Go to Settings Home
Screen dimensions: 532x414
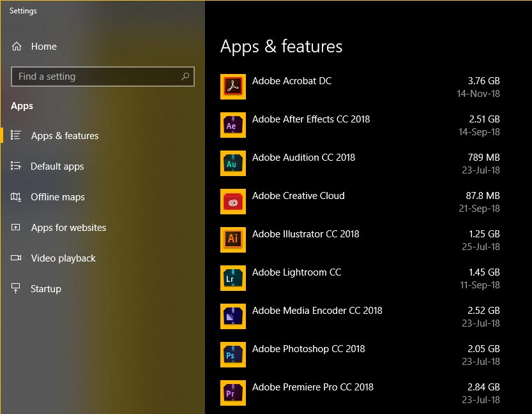(43, 47)
